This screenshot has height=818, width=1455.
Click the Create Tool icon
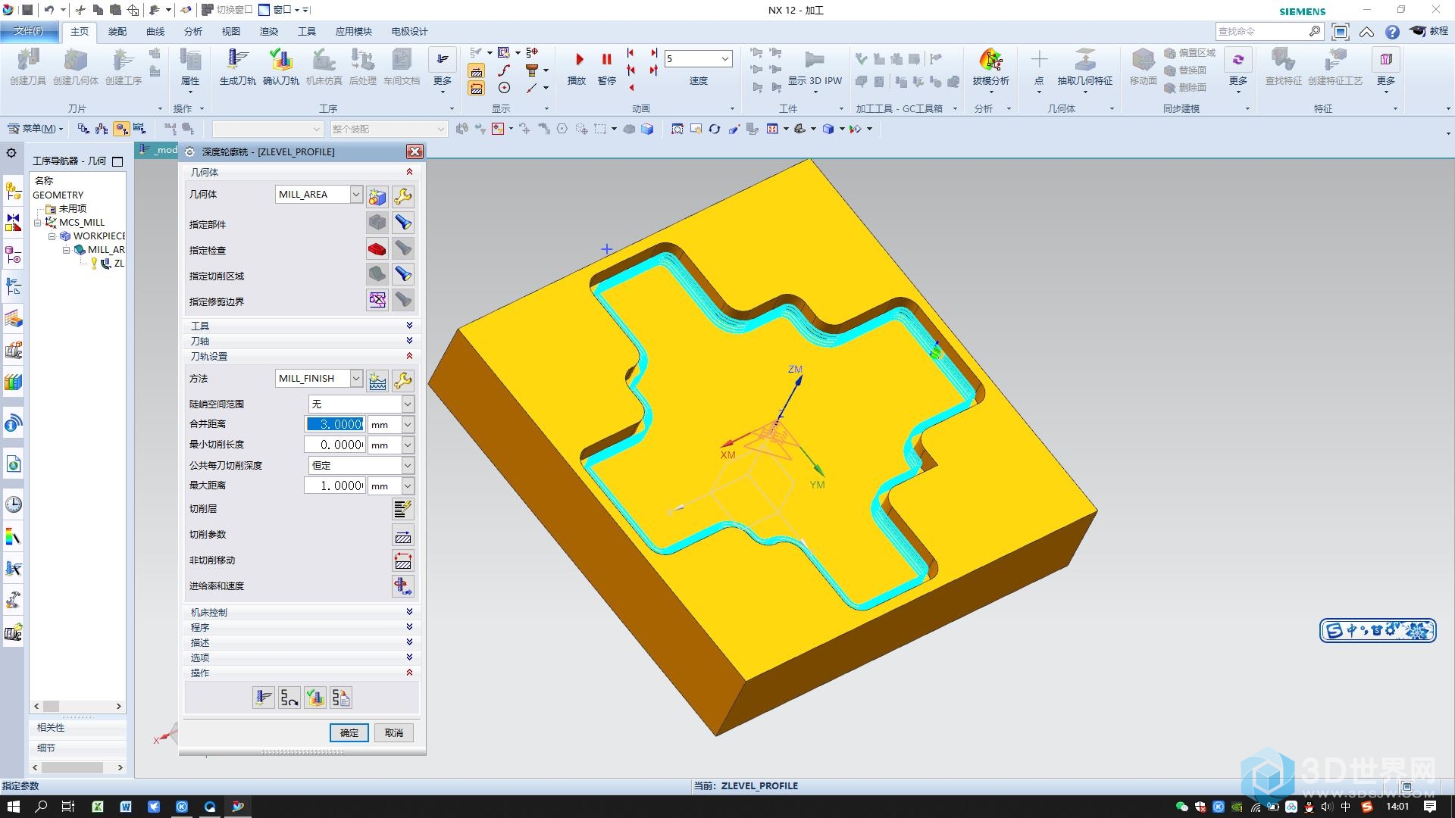tap(29, 65)
